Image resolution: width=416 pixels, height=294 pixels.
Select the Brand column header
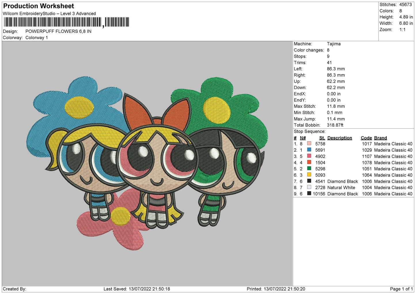pyautogui.click(x=380, y=138)
